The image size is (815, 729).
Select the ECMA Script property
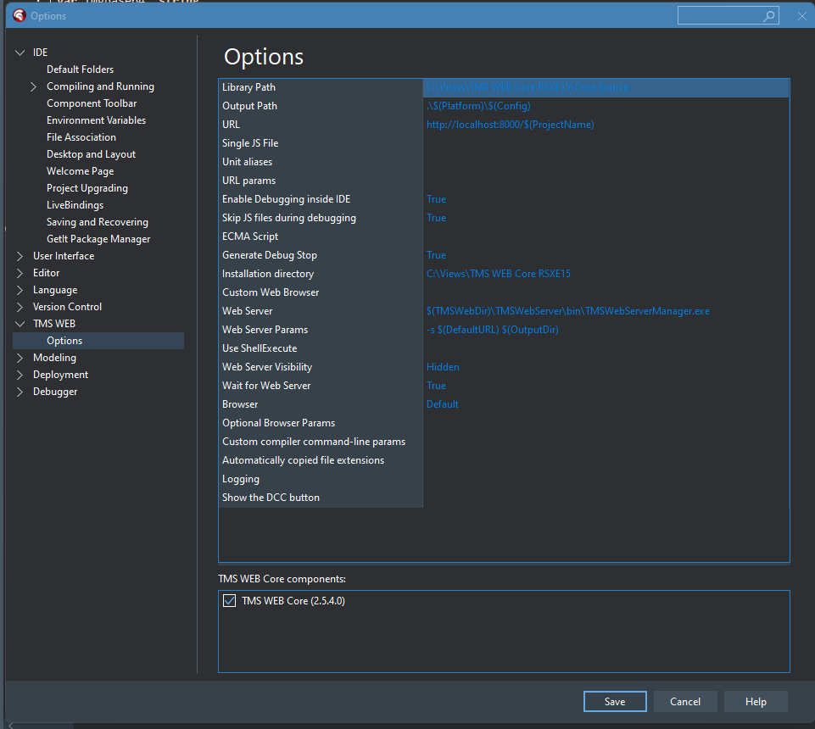pos(321,237)
